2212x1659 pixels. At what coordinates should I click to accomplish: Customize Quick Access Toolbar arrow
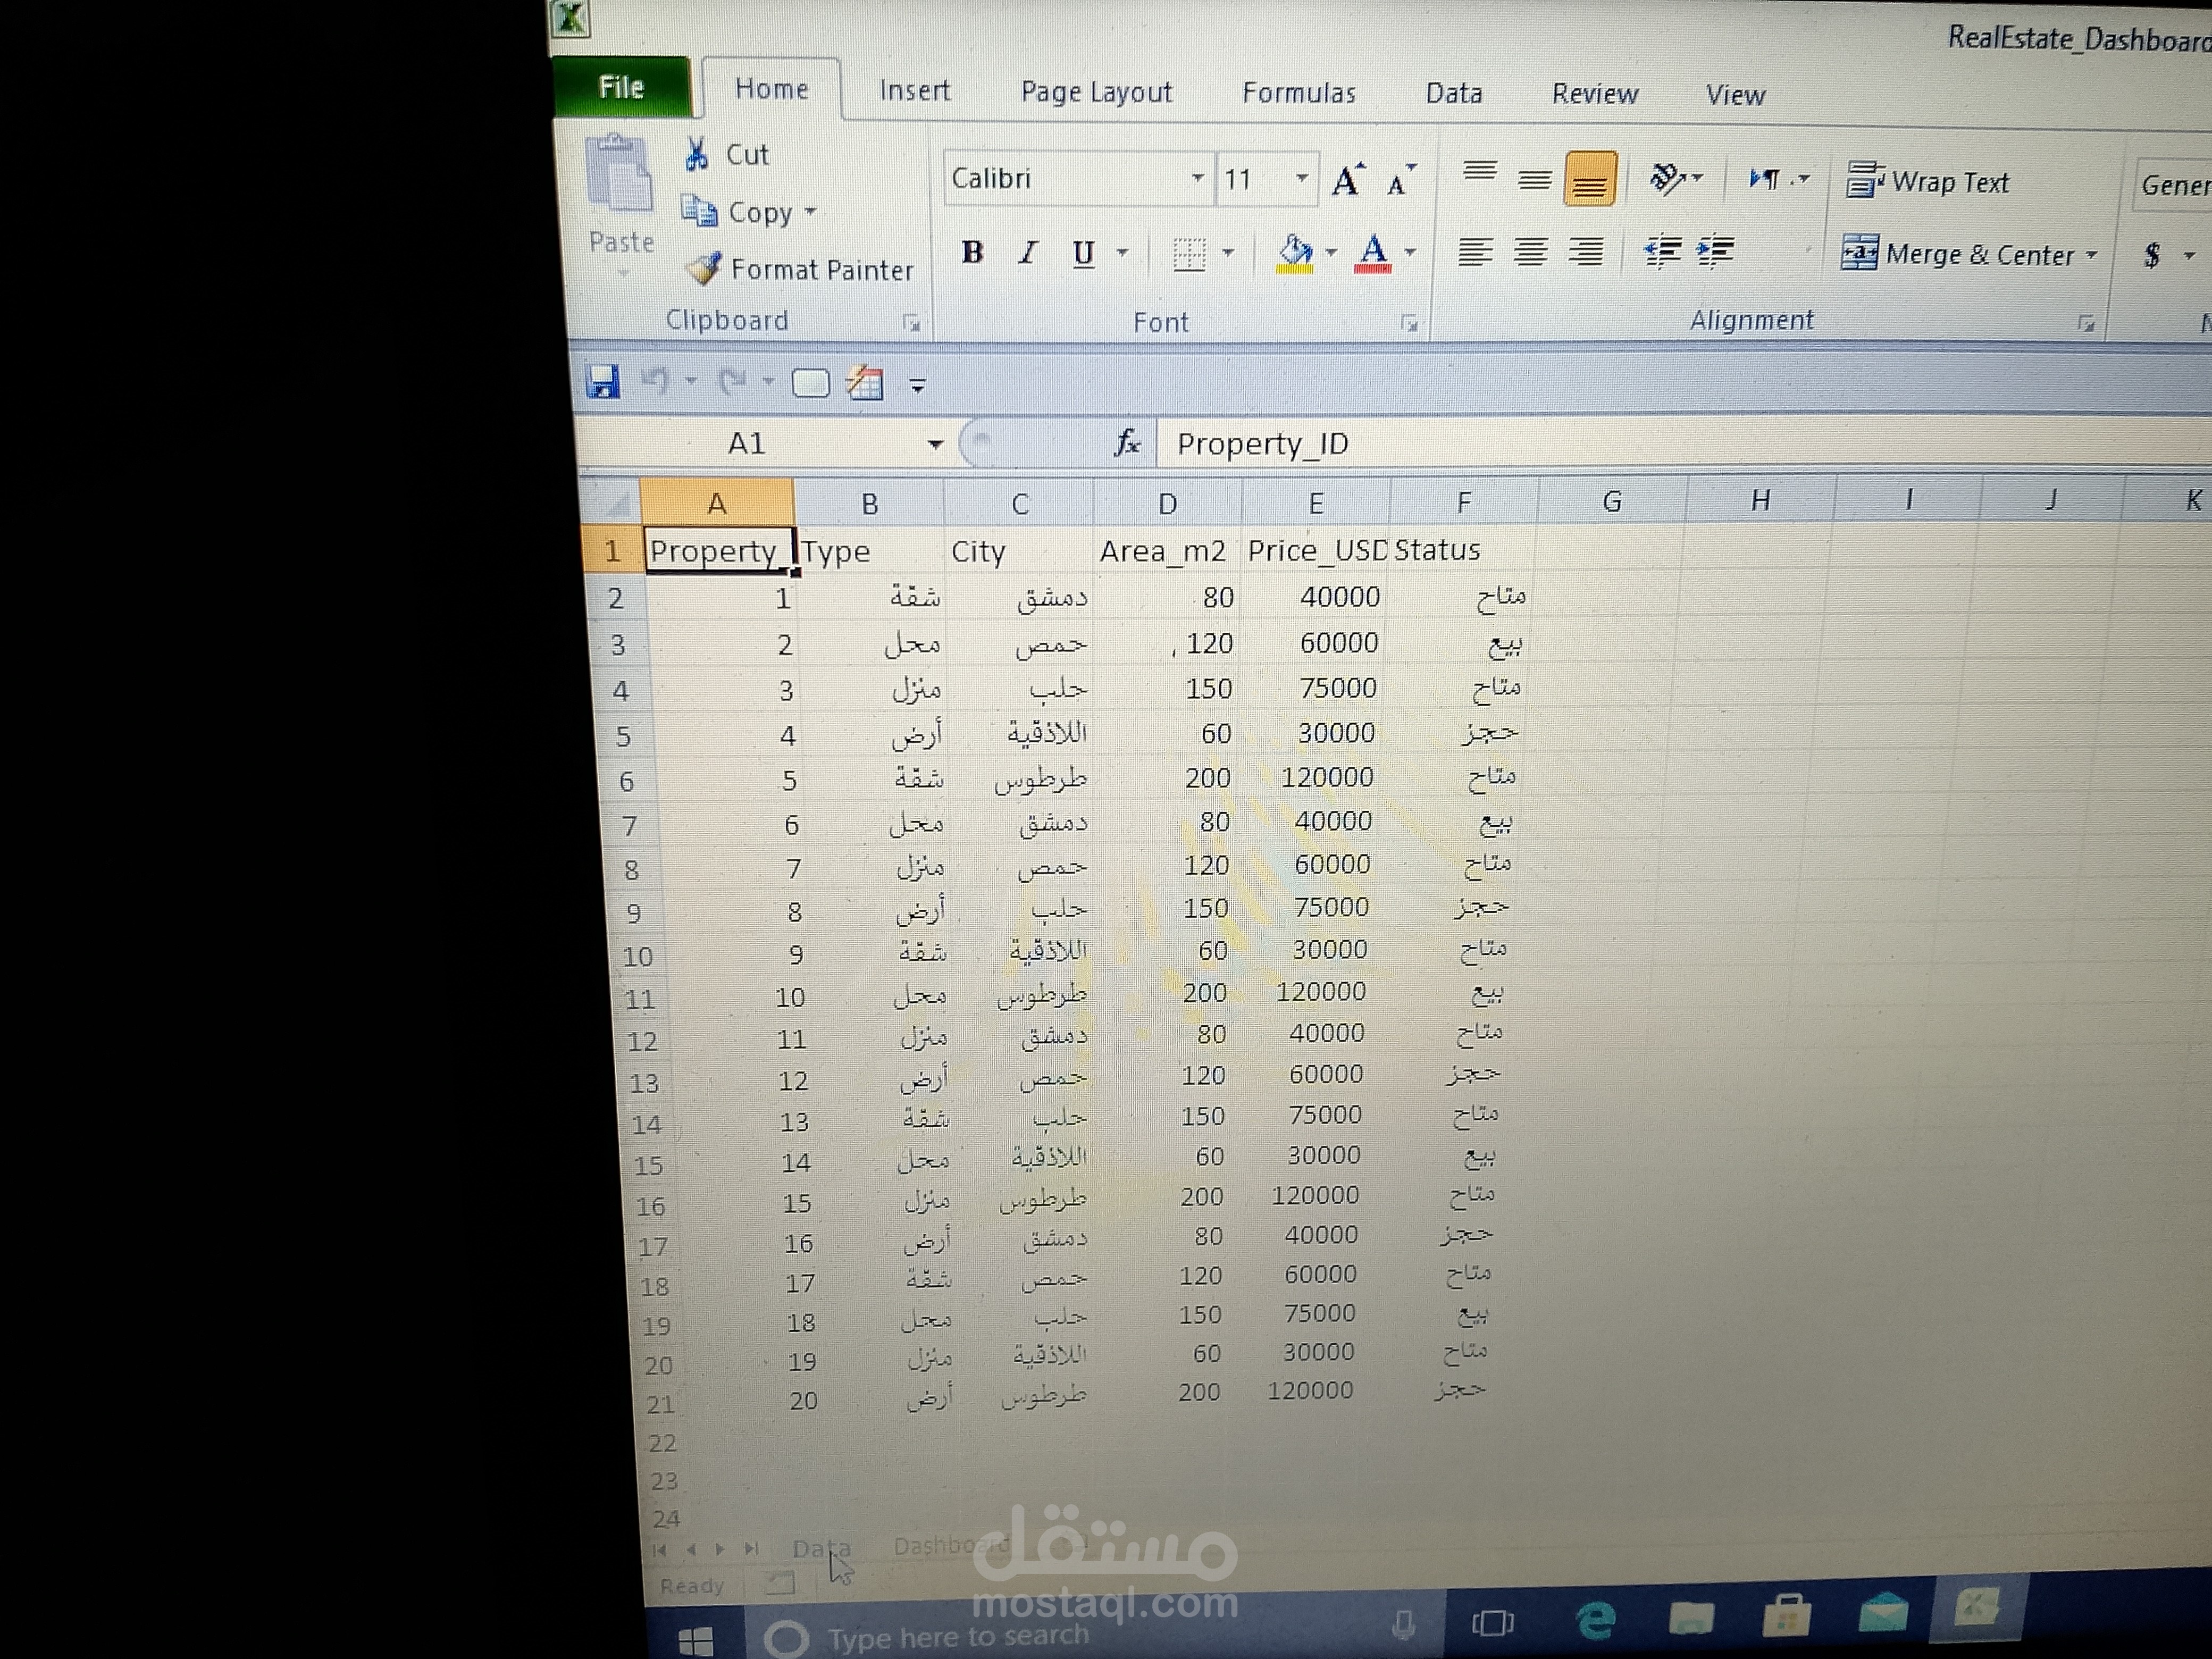(917, 385)
